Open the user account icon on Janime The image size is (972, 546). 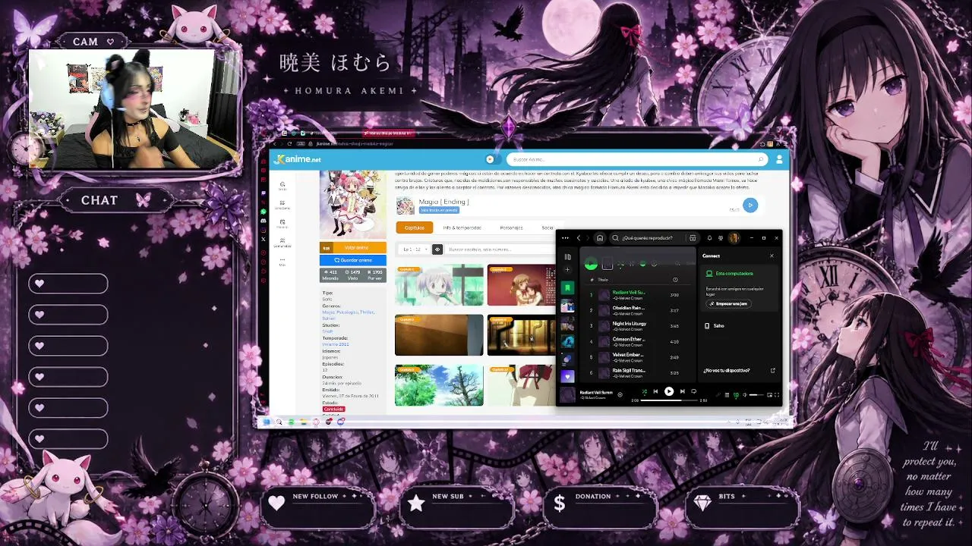tap(779, 159)
